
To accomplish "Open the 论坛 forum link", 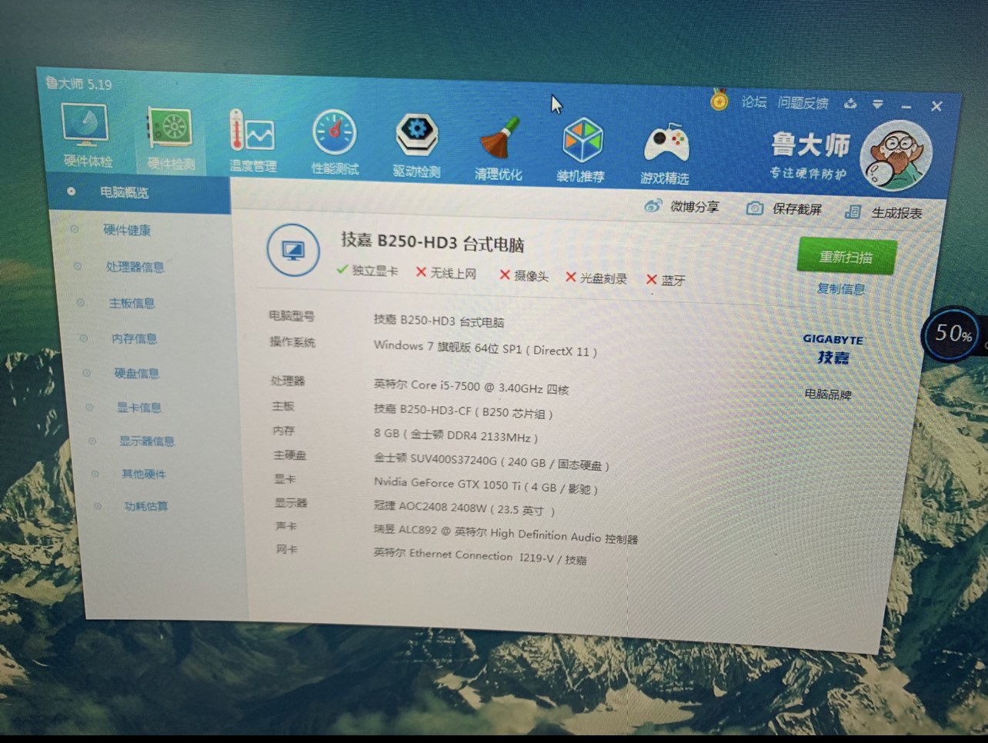I will pyautogui.click(x=753, y=102).
